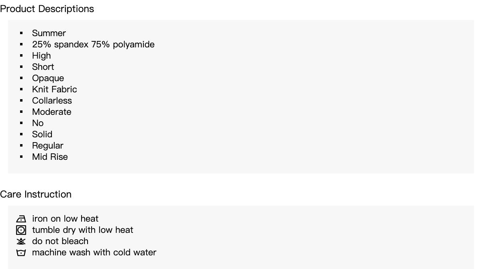This screenshot has height=269, width=482.
Task: Click the iron on low heat text
Action: (x=65, y=219)
